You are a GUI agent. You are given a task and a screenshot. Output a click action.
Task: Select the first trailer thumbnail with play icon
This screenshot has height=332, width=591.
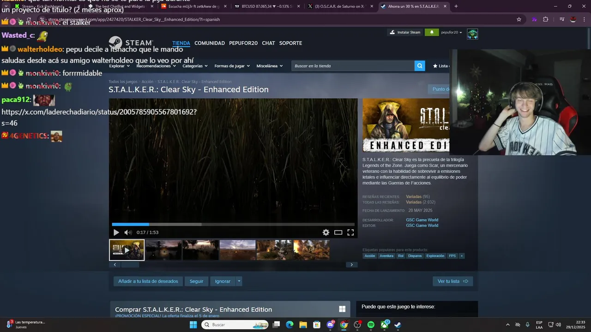pyautogui.click(x=127, y=250)
